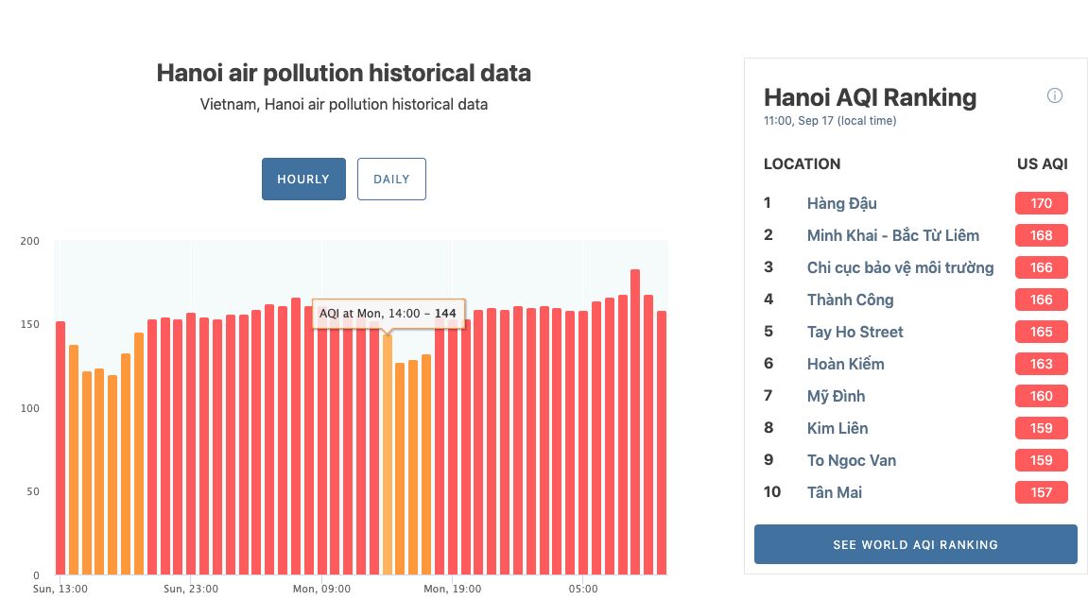This screenshot has width=1088, height=600.
Task: Click the 170 AQI badge for Hàng Đậu
Action: pyautogui.click(x=1041, y=203)
